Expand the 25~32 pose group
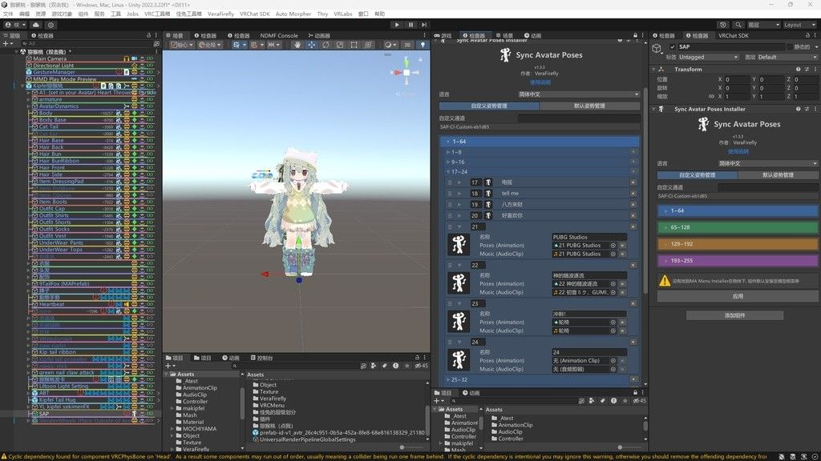The image size is (821, 461). click(448, 379)
